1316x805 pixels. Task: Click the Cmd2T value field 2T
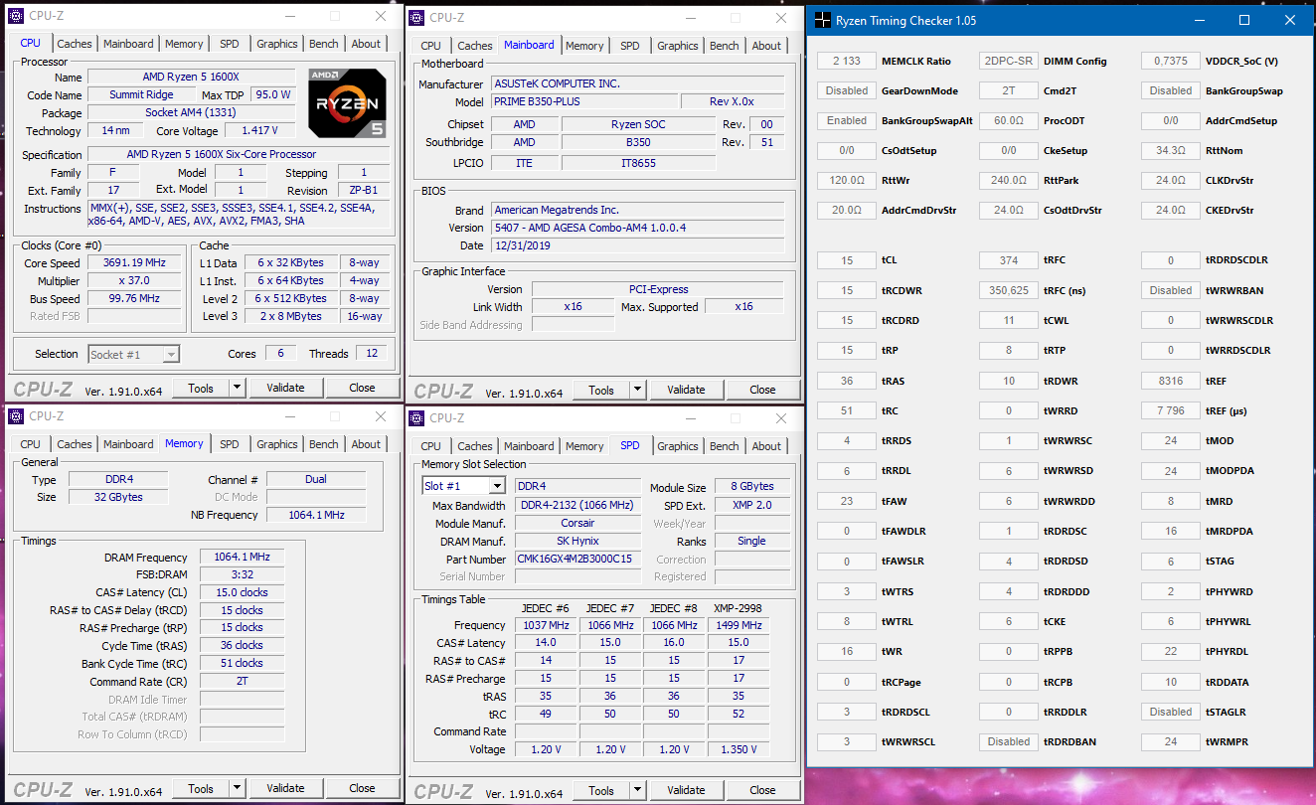(1009, 90)
